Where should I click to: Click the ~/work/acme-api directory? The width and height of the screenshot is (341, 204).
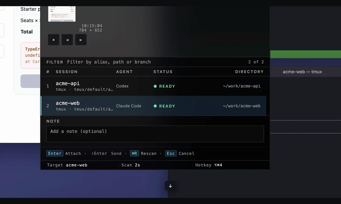pyautogui.click(x=242, y=86)
